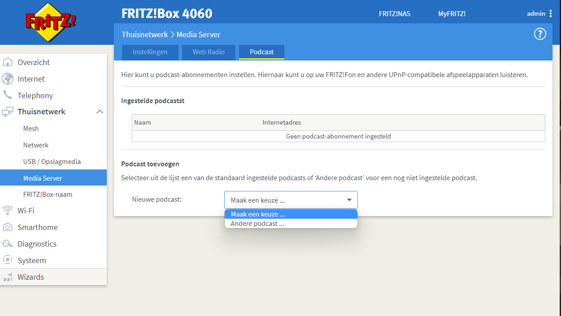The width and height of the screenshot is (561, 316).
Task: Open the Wizards menu entry
Action: [x=30, y=277]
